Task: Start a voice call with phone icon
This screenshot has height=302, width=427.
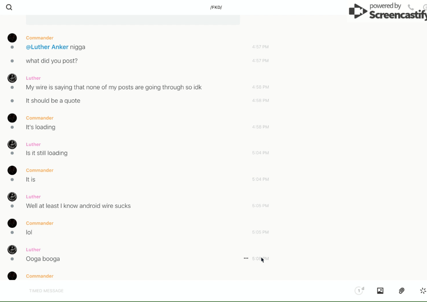Action: pyautogui.click(x=411, y=7)
